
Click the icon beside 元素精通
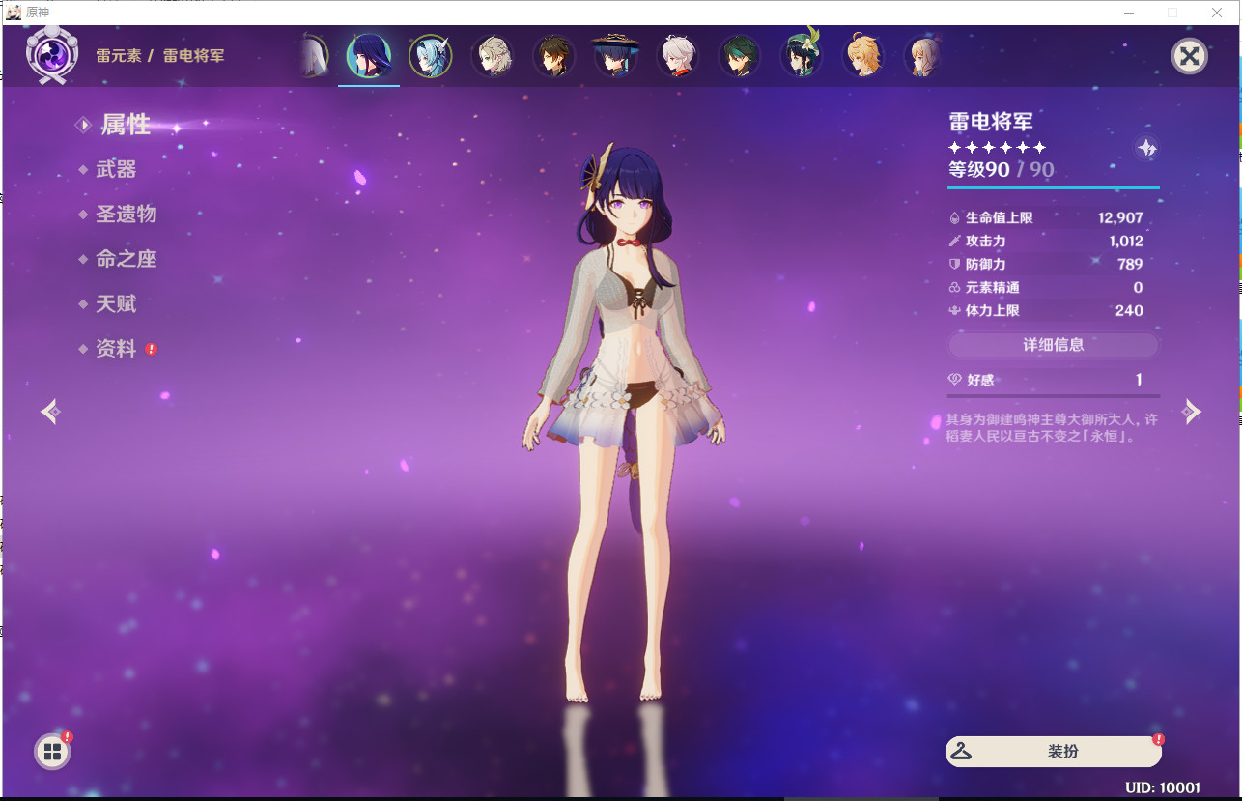[x=955, y=288]
